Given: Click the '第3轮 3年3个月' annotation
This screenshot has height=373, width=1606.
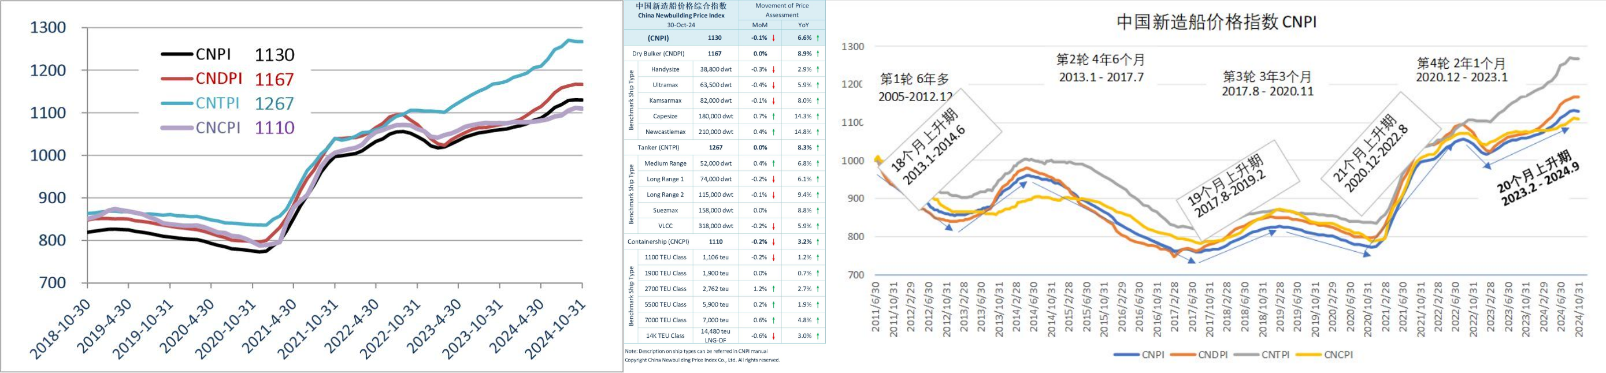Looking at the screenshot, I should pos(1267,77).
